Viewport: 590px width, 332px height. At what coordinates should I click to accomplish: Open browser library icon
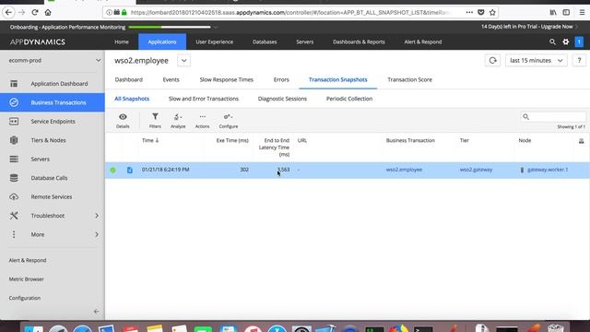click(553, 12)
